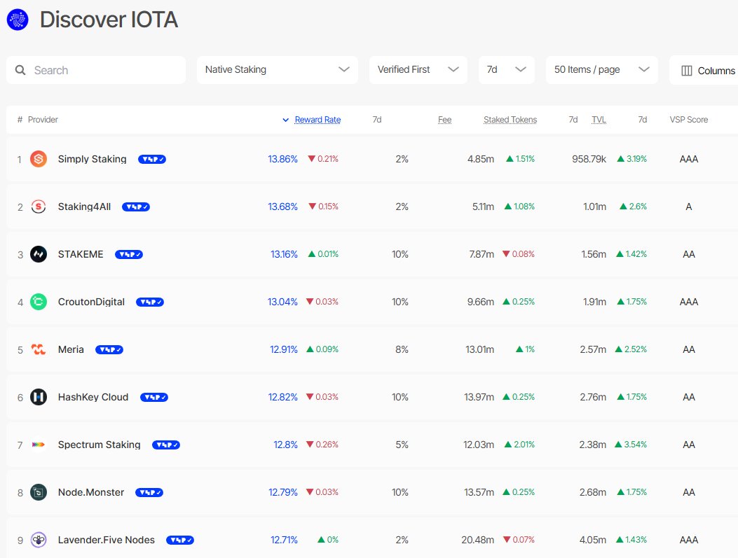Screen dimensions: 738x558
Task: Click the IOTA logo in the page header
Action: pos(17,19)
